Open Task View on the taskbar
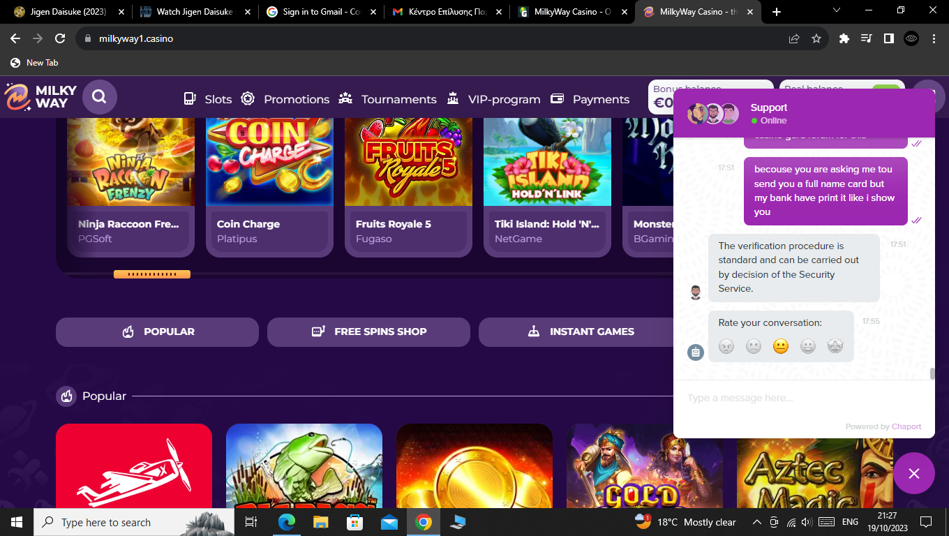The width and height of the screenshot is (949, 536). pyautogui.click(x=251, y=522)
